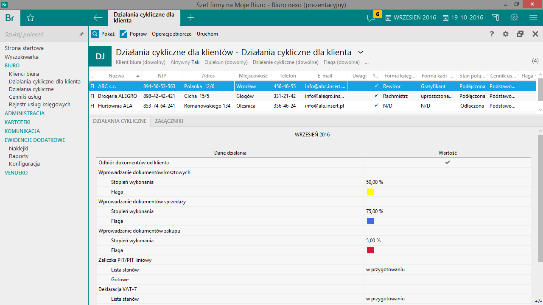Show more filters via ellipsis

click(367, 63)
